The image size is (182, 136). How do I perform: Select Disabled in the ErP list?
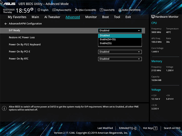pos(120,36)
